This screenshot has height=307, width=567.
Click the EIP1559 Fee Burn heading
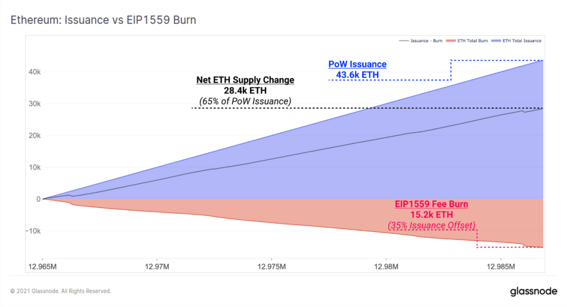pyautogui.click(x=432, y=204)
